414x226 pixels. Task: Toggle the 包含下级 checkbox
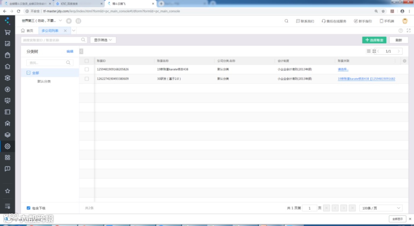tap(28, 208)
